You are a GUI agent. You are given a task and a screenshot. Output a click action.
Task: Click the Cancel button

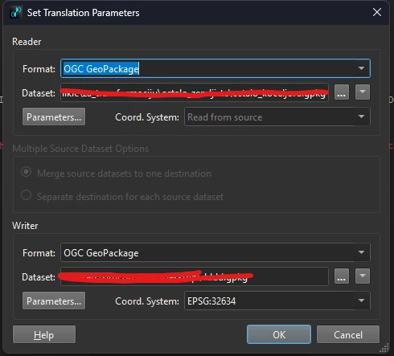point(348,334)
